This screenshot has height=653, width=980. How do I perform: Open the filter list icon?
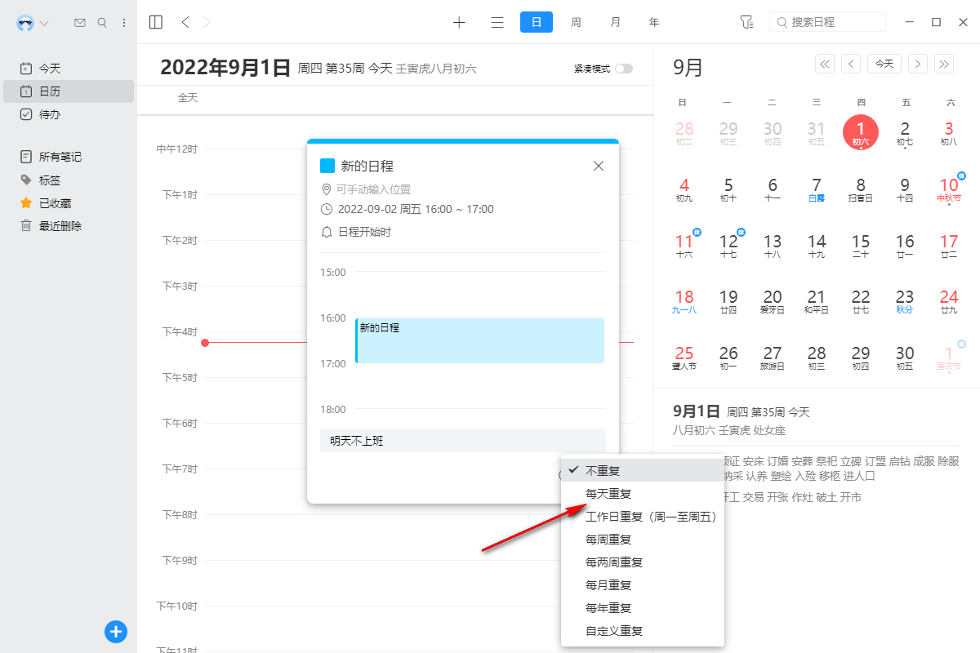pos(746,23)
